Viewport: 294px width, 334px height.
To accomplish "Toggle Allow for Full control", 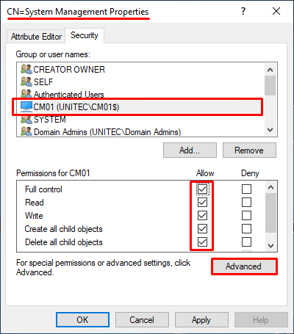I will point(202,189).
